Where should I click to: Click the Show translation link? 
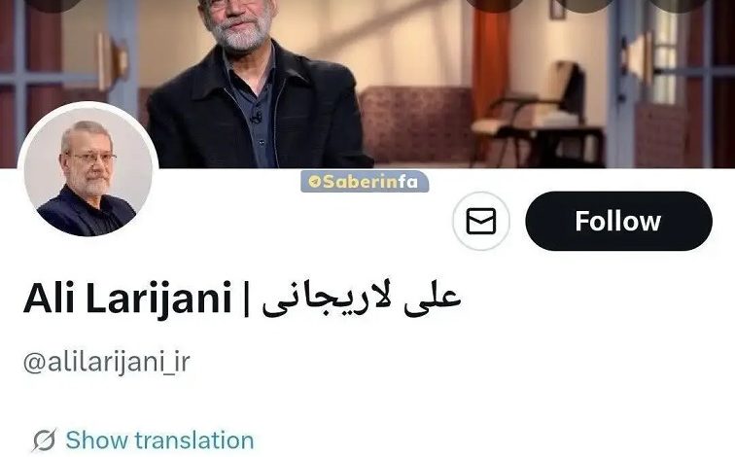(159, 440)
